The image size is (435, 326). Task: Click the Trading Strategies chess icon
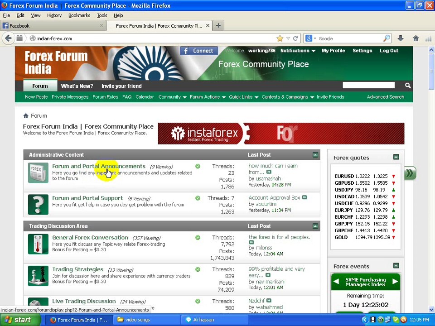click(x=38, y=276)
